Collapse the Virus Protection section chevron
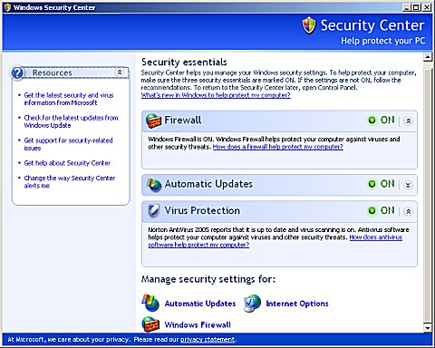 (x=408, y=211)
